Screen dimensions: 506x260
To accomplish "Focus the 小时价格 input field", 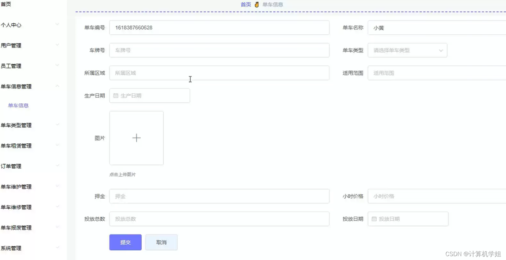I will 437,196.
